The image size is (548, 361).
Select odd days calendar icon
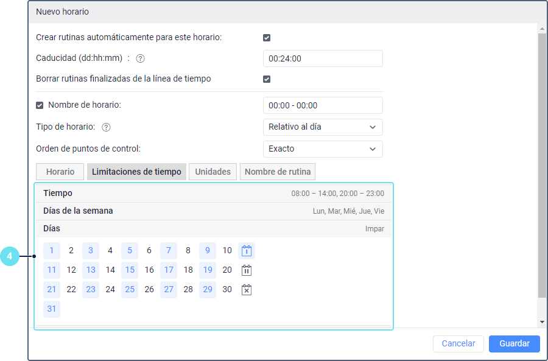246,251
